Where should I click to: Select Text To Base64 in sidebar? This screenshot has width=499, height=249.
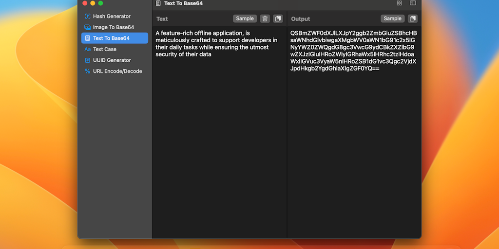pos(115,38)
